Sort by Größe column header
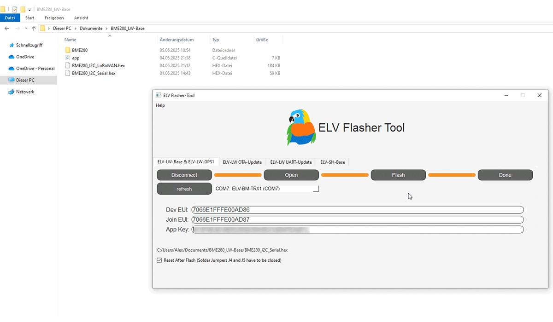The height and width of the screenshot is (322, 553). (262, 40)
